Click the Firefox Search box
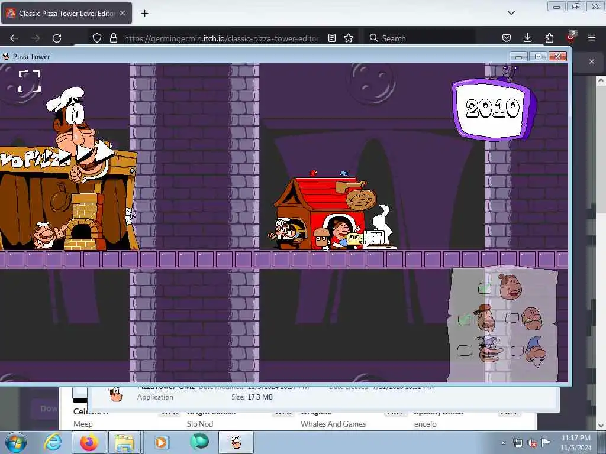Screen dimensions: 606x454 (420, 38)
